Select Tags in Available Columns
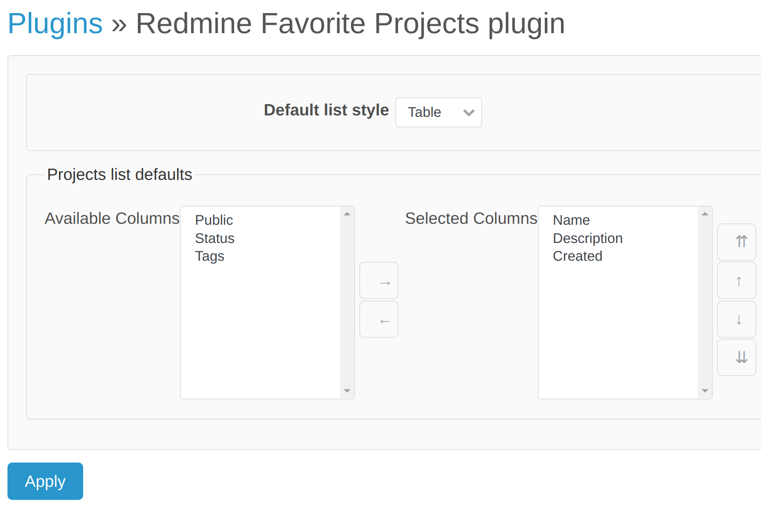Viewport: 761px width, 506px height. tap(210, 256)
